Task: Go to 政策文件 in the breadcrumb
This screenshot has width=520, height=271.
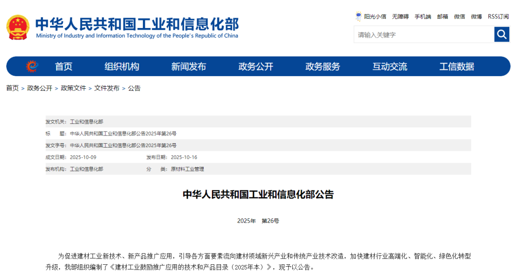Action: point(73,88)
